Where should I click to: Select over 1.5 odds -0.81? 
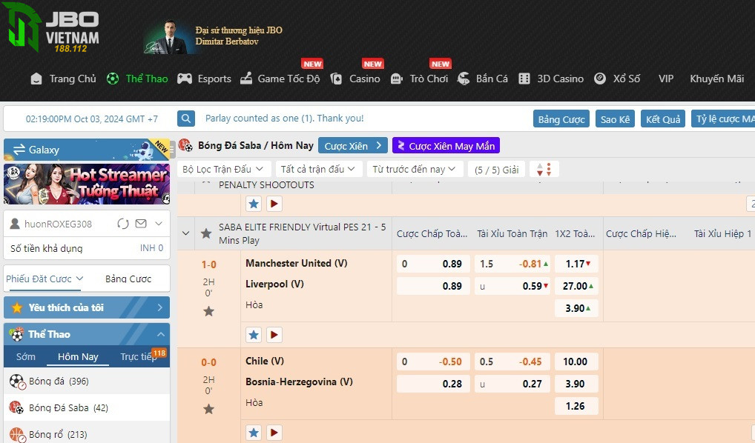[x=512, y=264]
